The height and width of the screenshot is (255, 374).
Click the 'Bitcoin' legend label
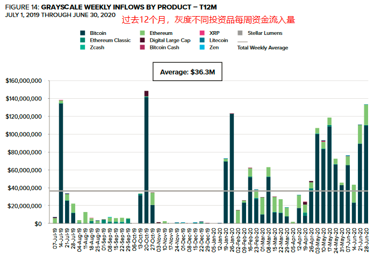[x=98, y=33]
